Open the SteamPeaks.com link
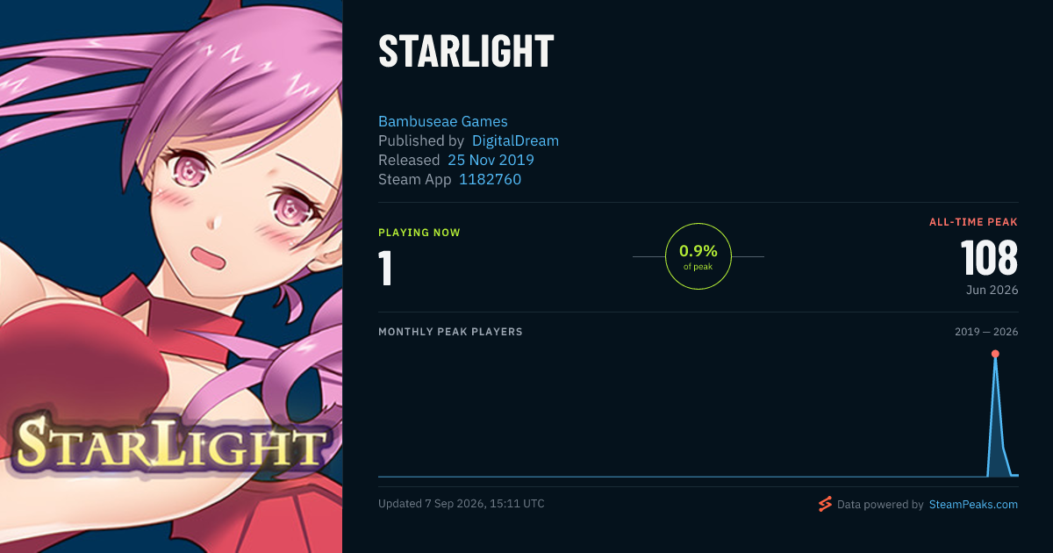The width and height of the screenshot is (1053, 553). tap(973, 505)
